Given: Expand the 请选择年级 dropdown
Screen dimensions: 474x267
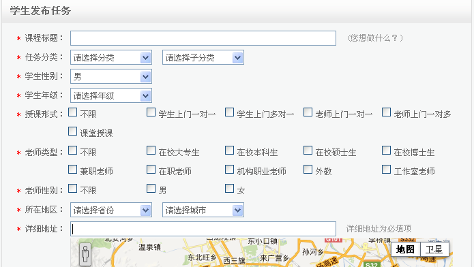Looking at the screenshot, I should [111, 95].
